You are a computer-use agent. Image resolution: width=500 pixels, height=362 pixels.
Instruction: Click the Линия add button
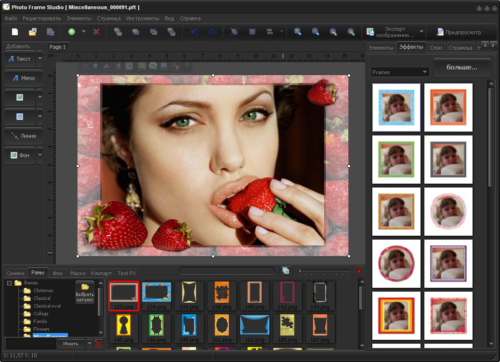point(24,136)
